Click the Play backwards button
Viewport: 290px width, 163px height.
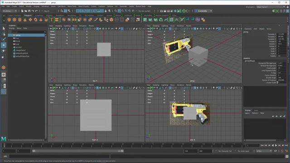click(272, 145)
